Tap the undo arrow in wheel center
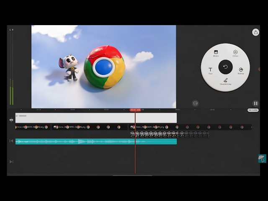 click(225, 67)
